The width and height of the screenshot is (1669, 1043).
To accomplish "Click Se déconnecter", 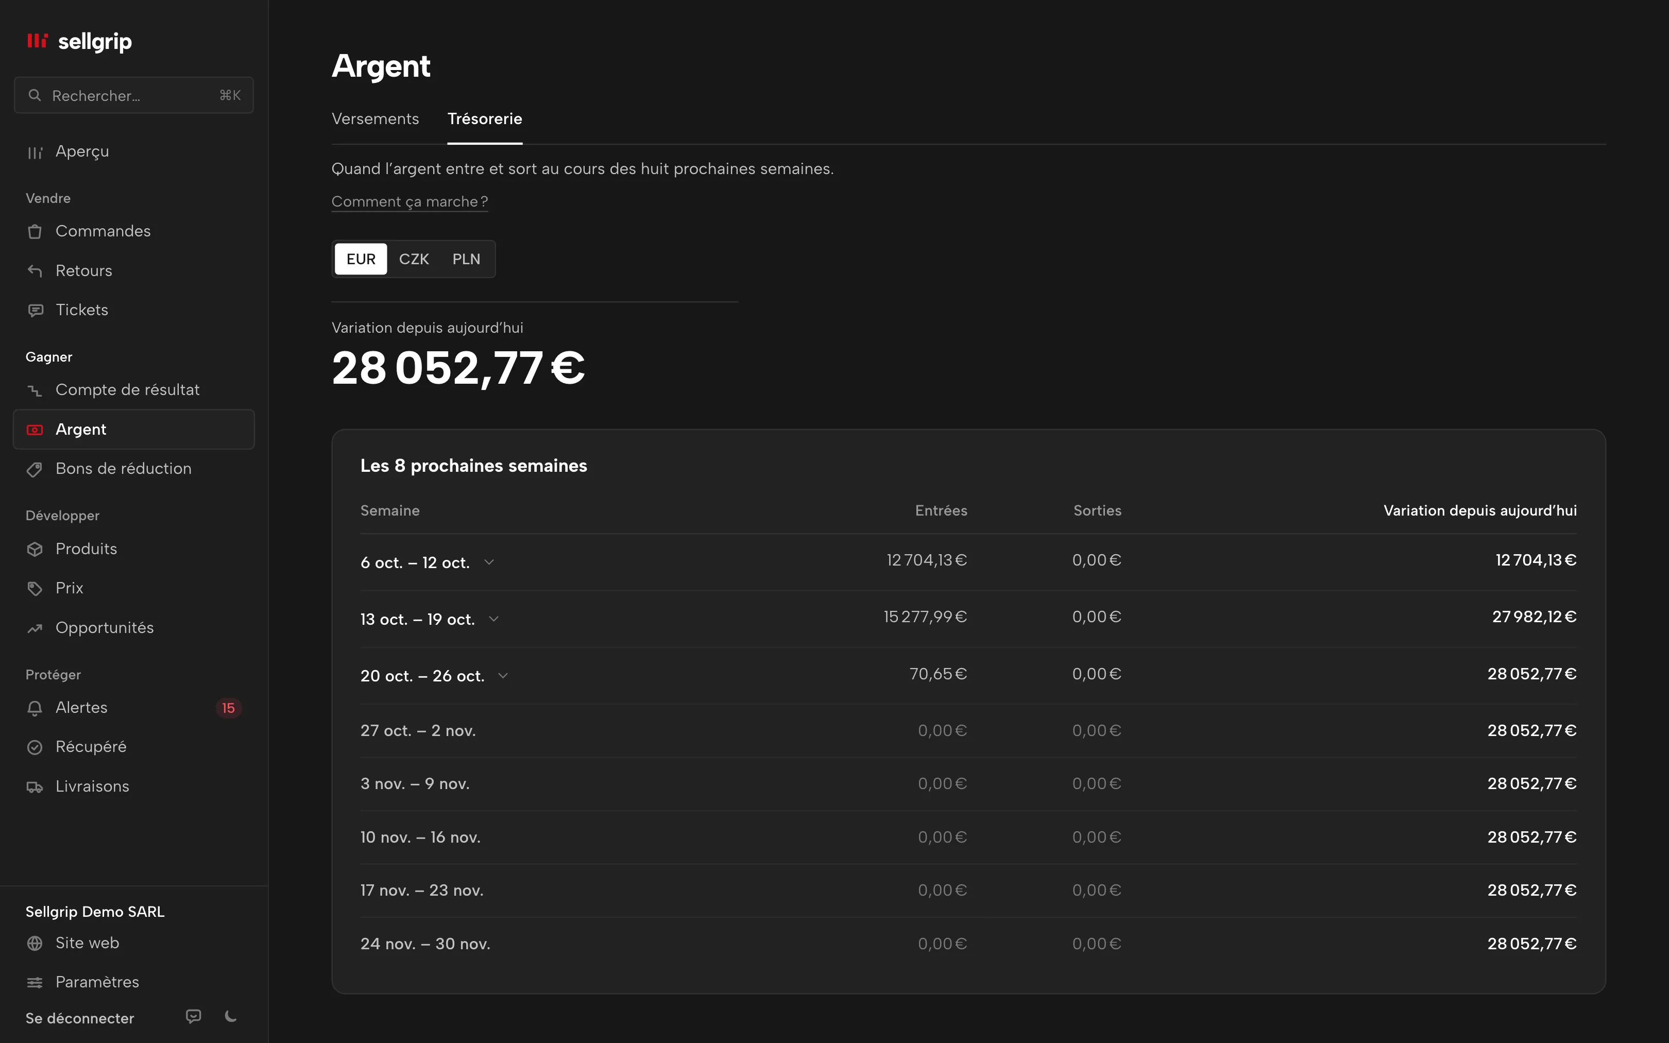I will (x=80, y=1018).
